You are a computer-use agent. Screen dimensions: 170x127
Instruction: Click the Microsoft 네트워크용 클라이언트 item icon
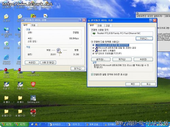[97, 45]
